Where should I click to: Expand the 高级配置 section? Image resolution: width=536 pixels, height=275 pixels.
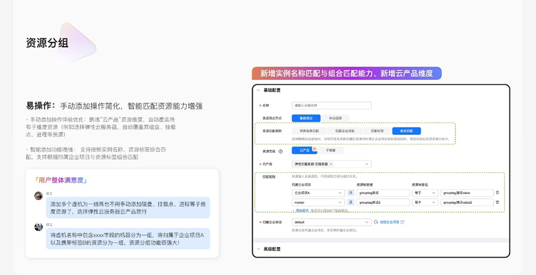click(258, 249)
